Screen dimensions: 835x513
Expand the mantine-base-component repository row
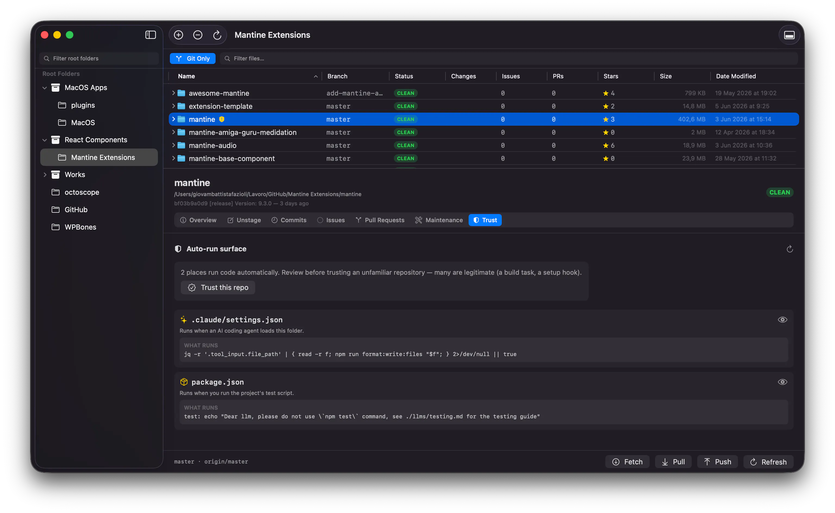pyautogui.click(x=173, y=159)
